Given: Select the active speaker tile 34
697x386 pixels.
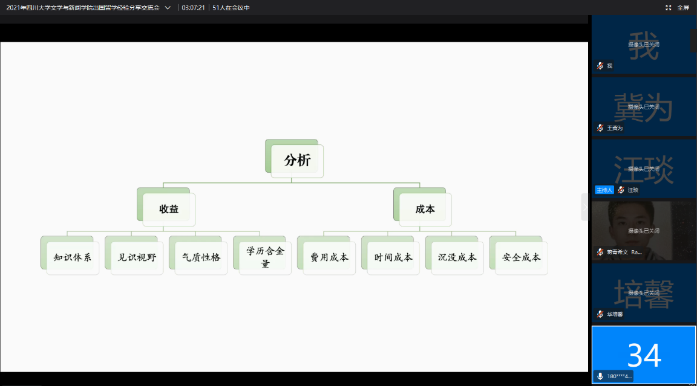Looking at the screenshot, I should 644,354.
